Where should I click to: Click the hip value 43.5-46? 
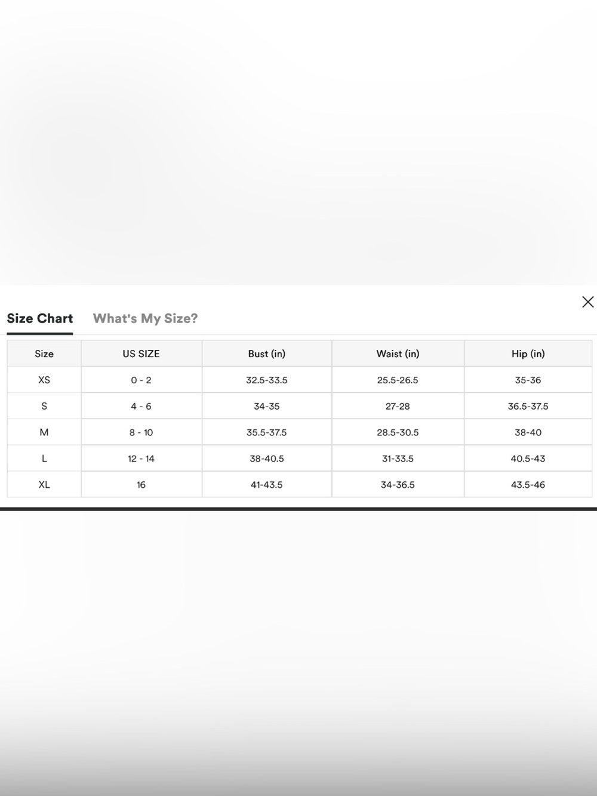tap(528, 485)
